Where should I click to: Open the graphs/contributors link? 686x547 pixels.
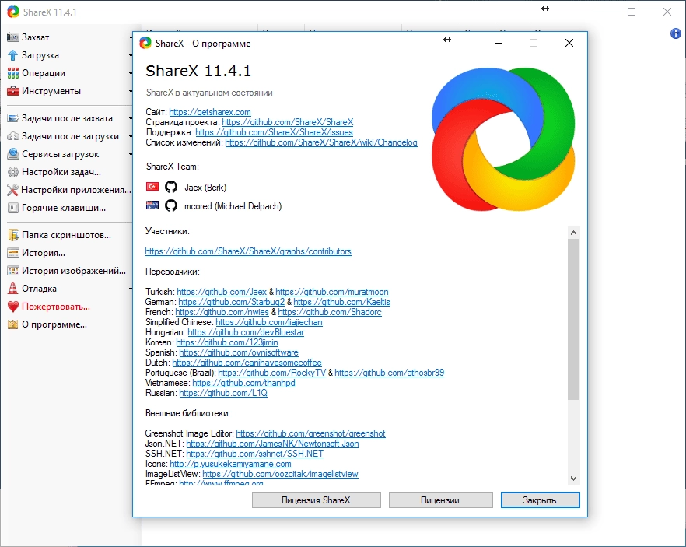point(248,251)
